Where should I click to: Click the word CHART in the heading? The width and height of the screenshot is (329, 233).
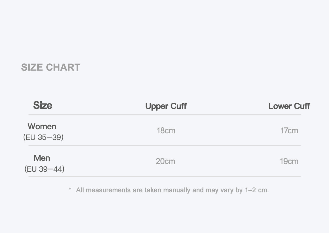click(63, 67)
